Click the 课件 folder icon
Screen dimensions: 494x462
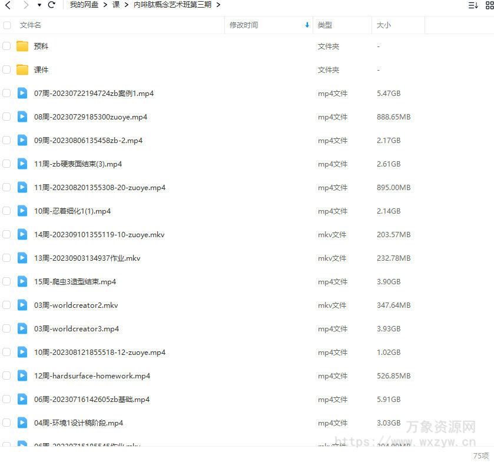click(22, 69)
